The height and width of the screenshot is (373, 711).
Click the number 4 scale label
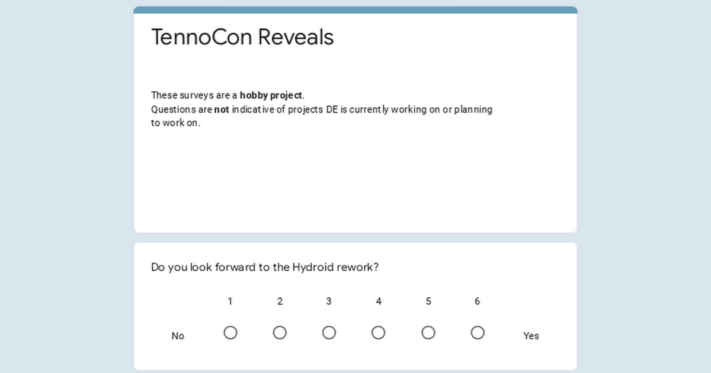coord(379,301)
